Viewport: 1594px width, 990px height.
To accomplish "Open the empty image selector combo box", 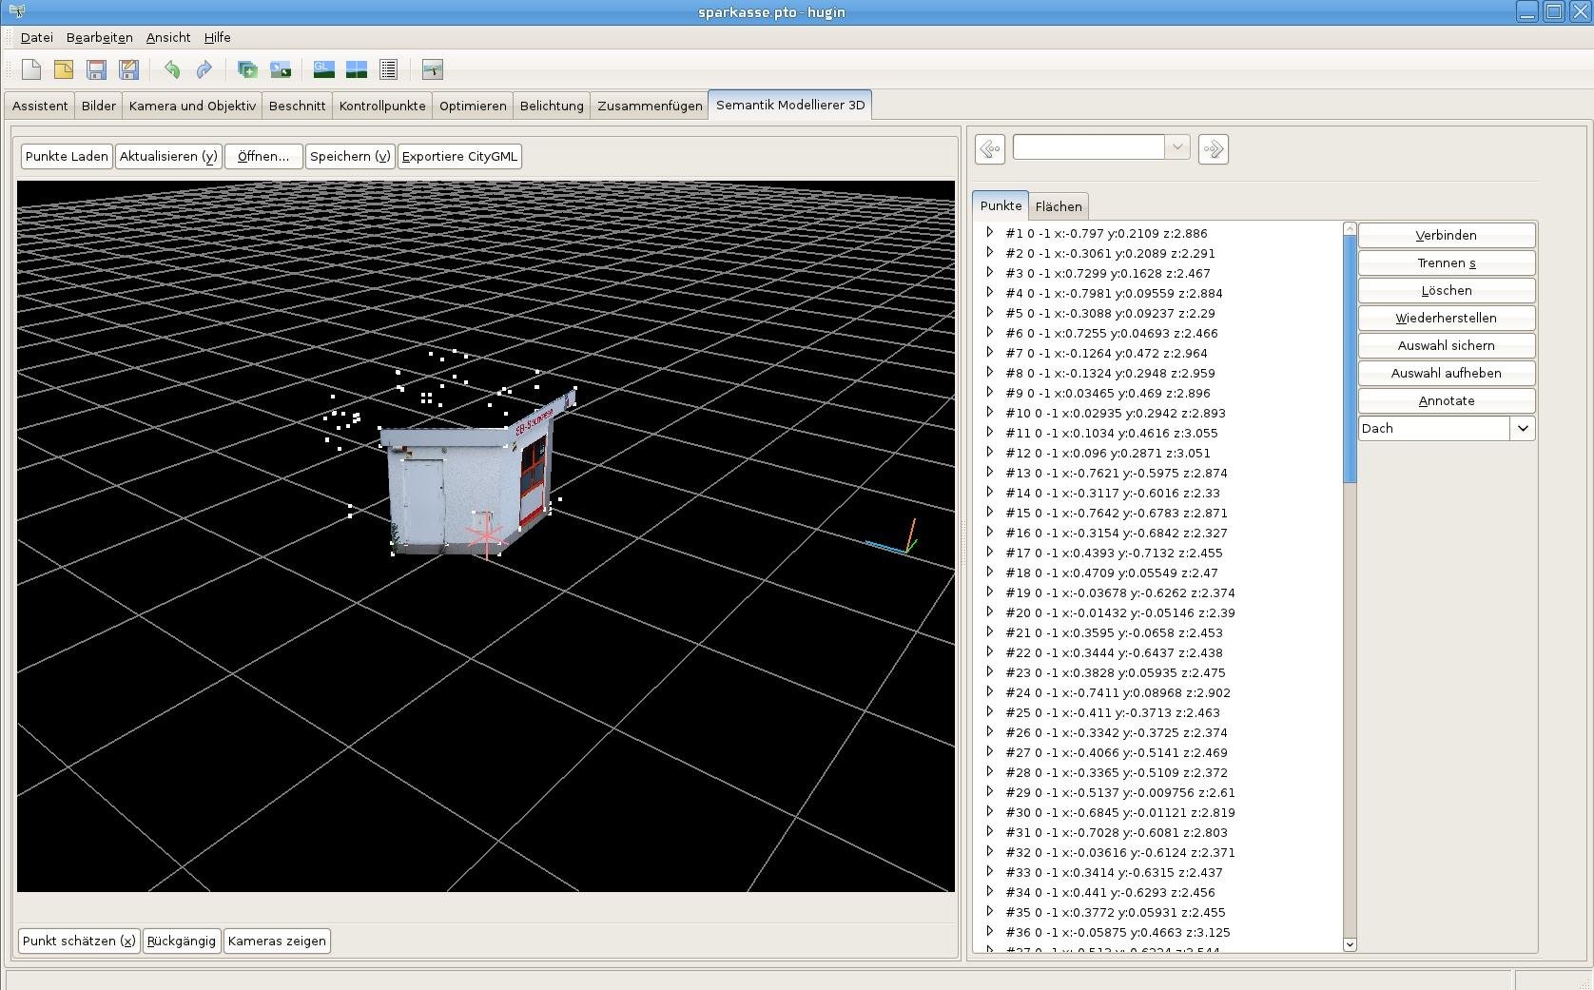I will [1100, 147].
